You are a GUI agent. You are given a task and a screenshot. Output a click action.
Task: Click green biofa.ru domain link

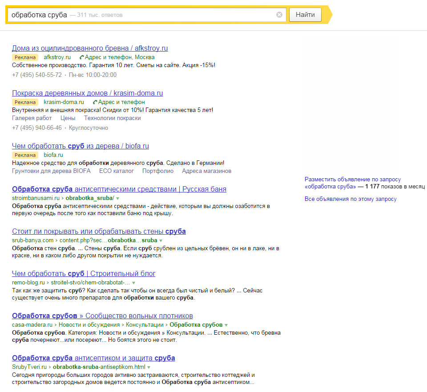[x=53, y=155]
